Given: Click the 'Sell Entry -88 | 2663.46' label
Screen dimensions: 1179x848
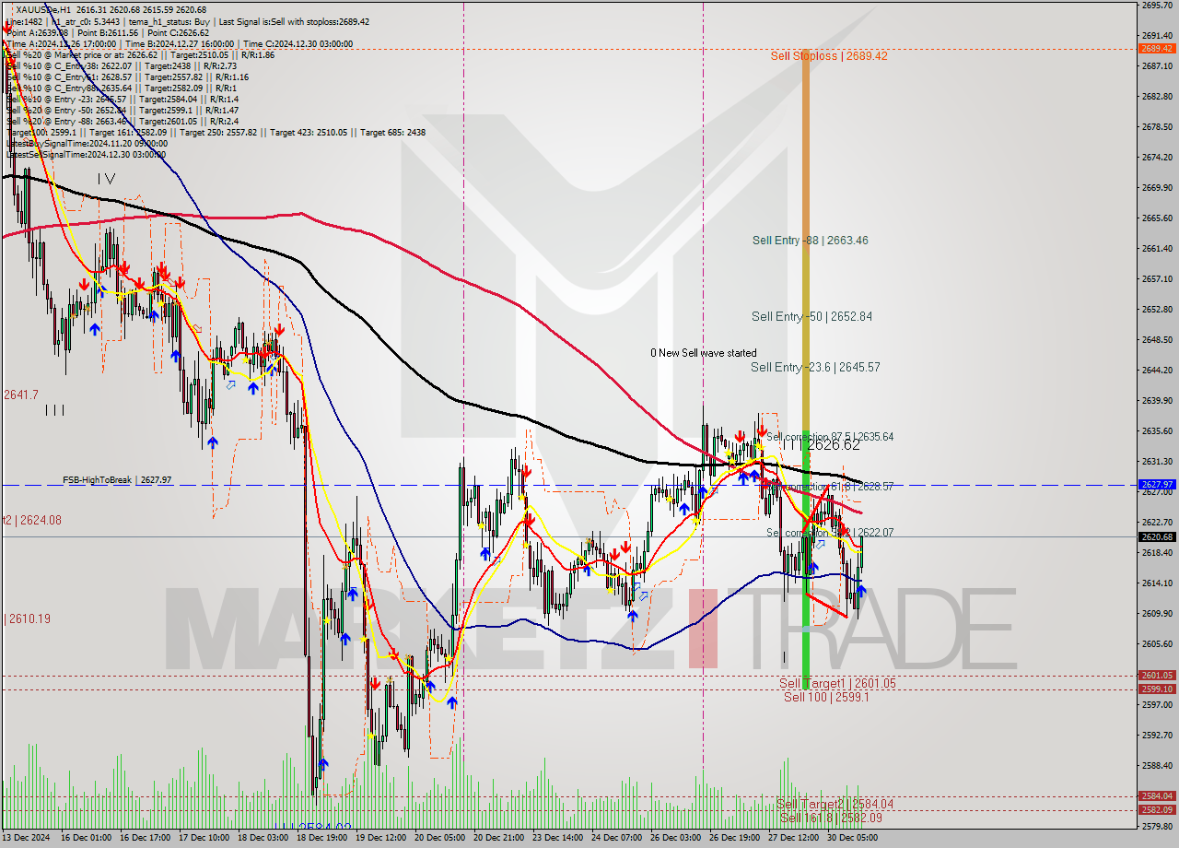Looking at the screenshot, I should pyautogui.click(x=810, y=241).
